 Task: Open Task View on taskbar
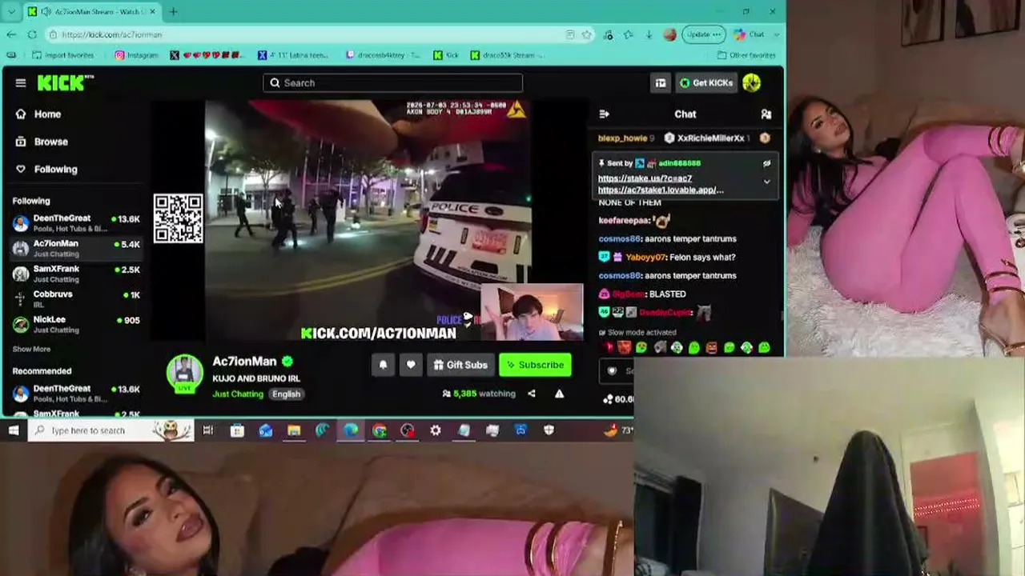click(207, 430)
